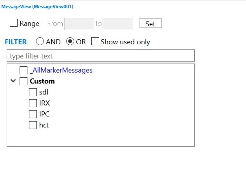Screen dimensions: 246x171
Task: Toggle Show used only checkbox
Action: click(95, 41)
